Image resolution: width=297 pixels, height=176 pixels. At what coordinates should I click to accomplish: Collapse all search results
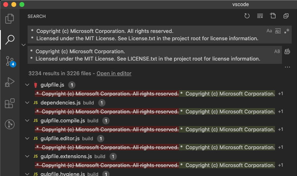point(286,16)
